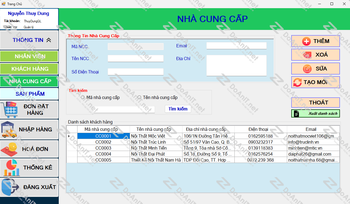Open the NHÀ CUNG CẤP section
The image size is (350, 204).
[29, 81]
